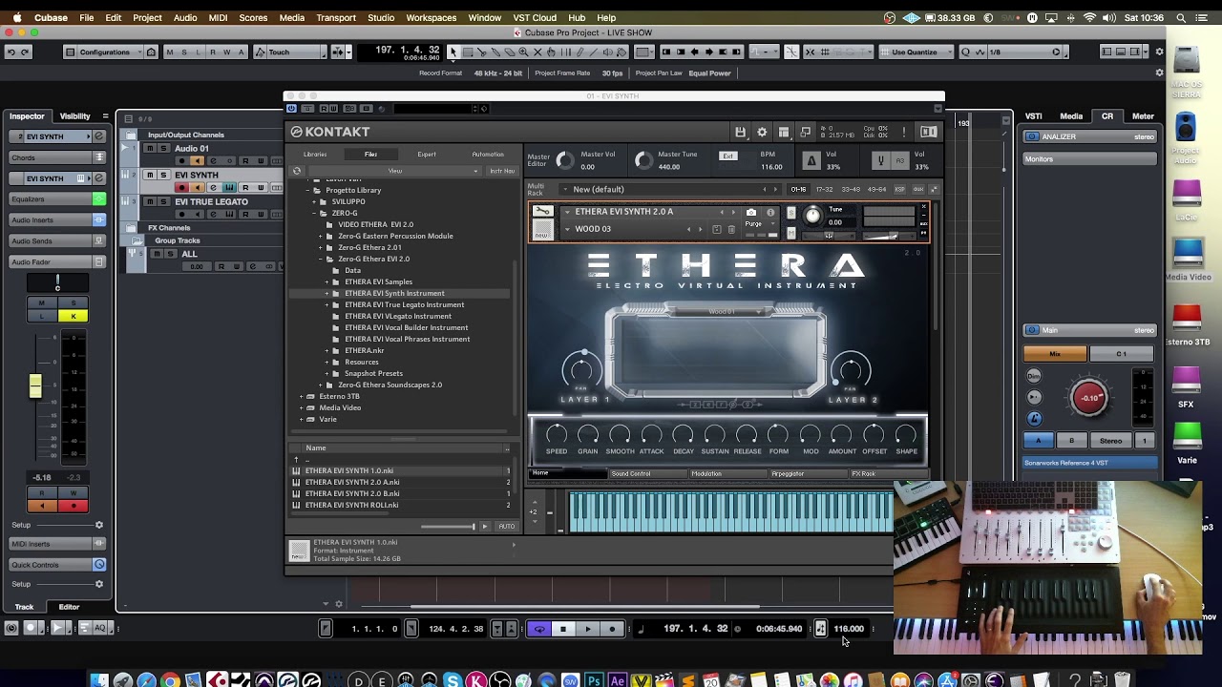Switch to Kontakt Libraries tab
This screenshot has height=687, width=1222.
(315, 155)
